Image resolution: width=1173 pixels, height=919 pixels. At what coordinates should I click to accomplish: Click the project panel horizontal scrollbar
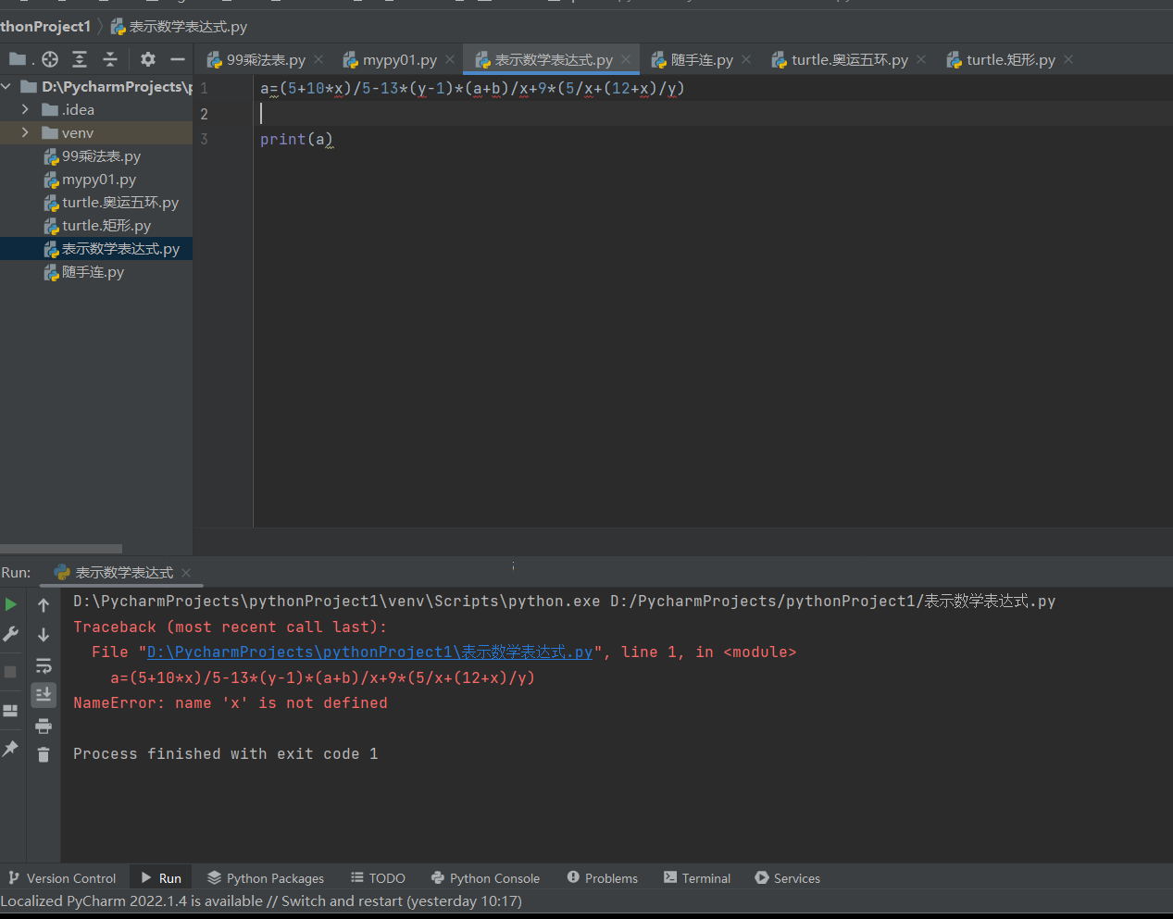(x=61, y=549)
